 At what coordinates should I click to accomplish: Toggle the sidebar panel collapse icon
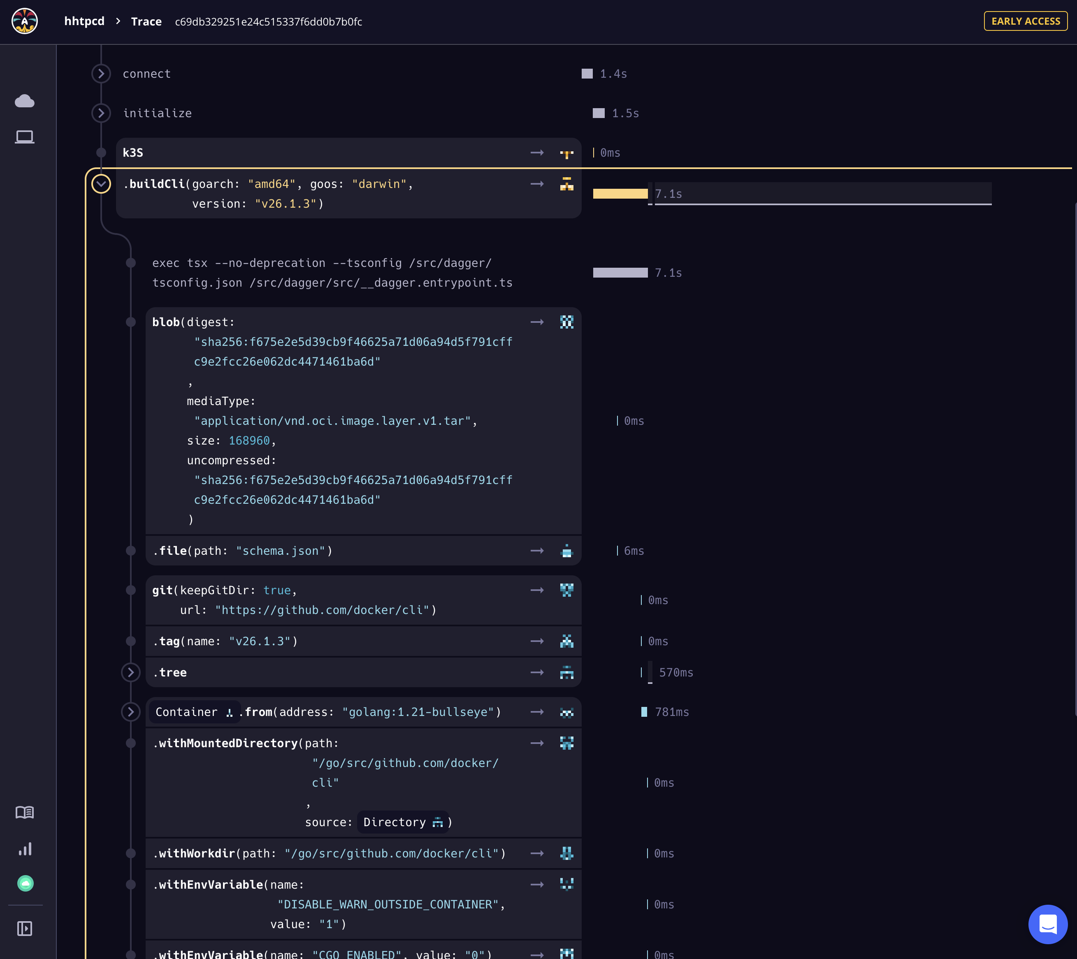pyautogui.click(x=25, y=929)
